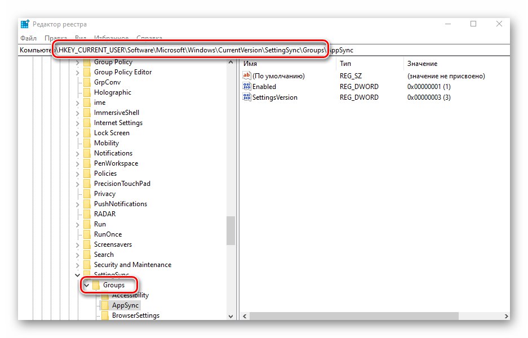The image size is (528, 338).
Task: Click the Registry Editor app icon in title bar
Action: [25, 24]
